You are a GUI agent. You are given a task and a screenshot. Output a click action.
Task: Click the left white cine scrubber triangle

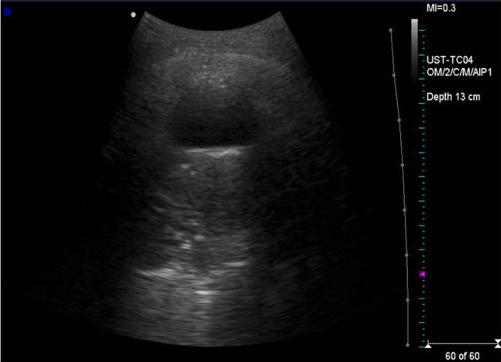pyautogui.click(x=428, y=345)
